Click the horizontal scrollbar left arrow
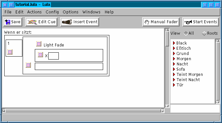 pyautogui.click(x=4, y=111)
